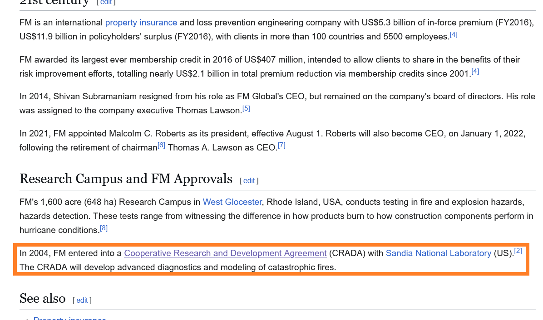Open citation [8] after hurricane conditions
543x320 pixels.
pyautogui.click(x=104, y=228)
